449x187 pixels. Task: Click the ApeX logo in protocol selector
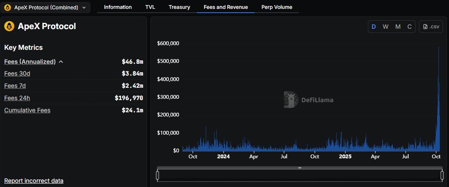tap(8, 8)
